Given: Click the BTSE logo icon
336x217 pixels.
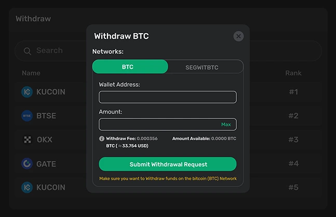Looking at the screenshot, I should [x=27, y=116].
